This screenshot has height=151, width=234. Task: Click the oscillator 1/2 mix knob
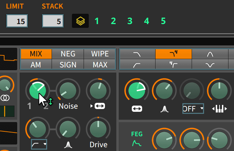point(38,90)
